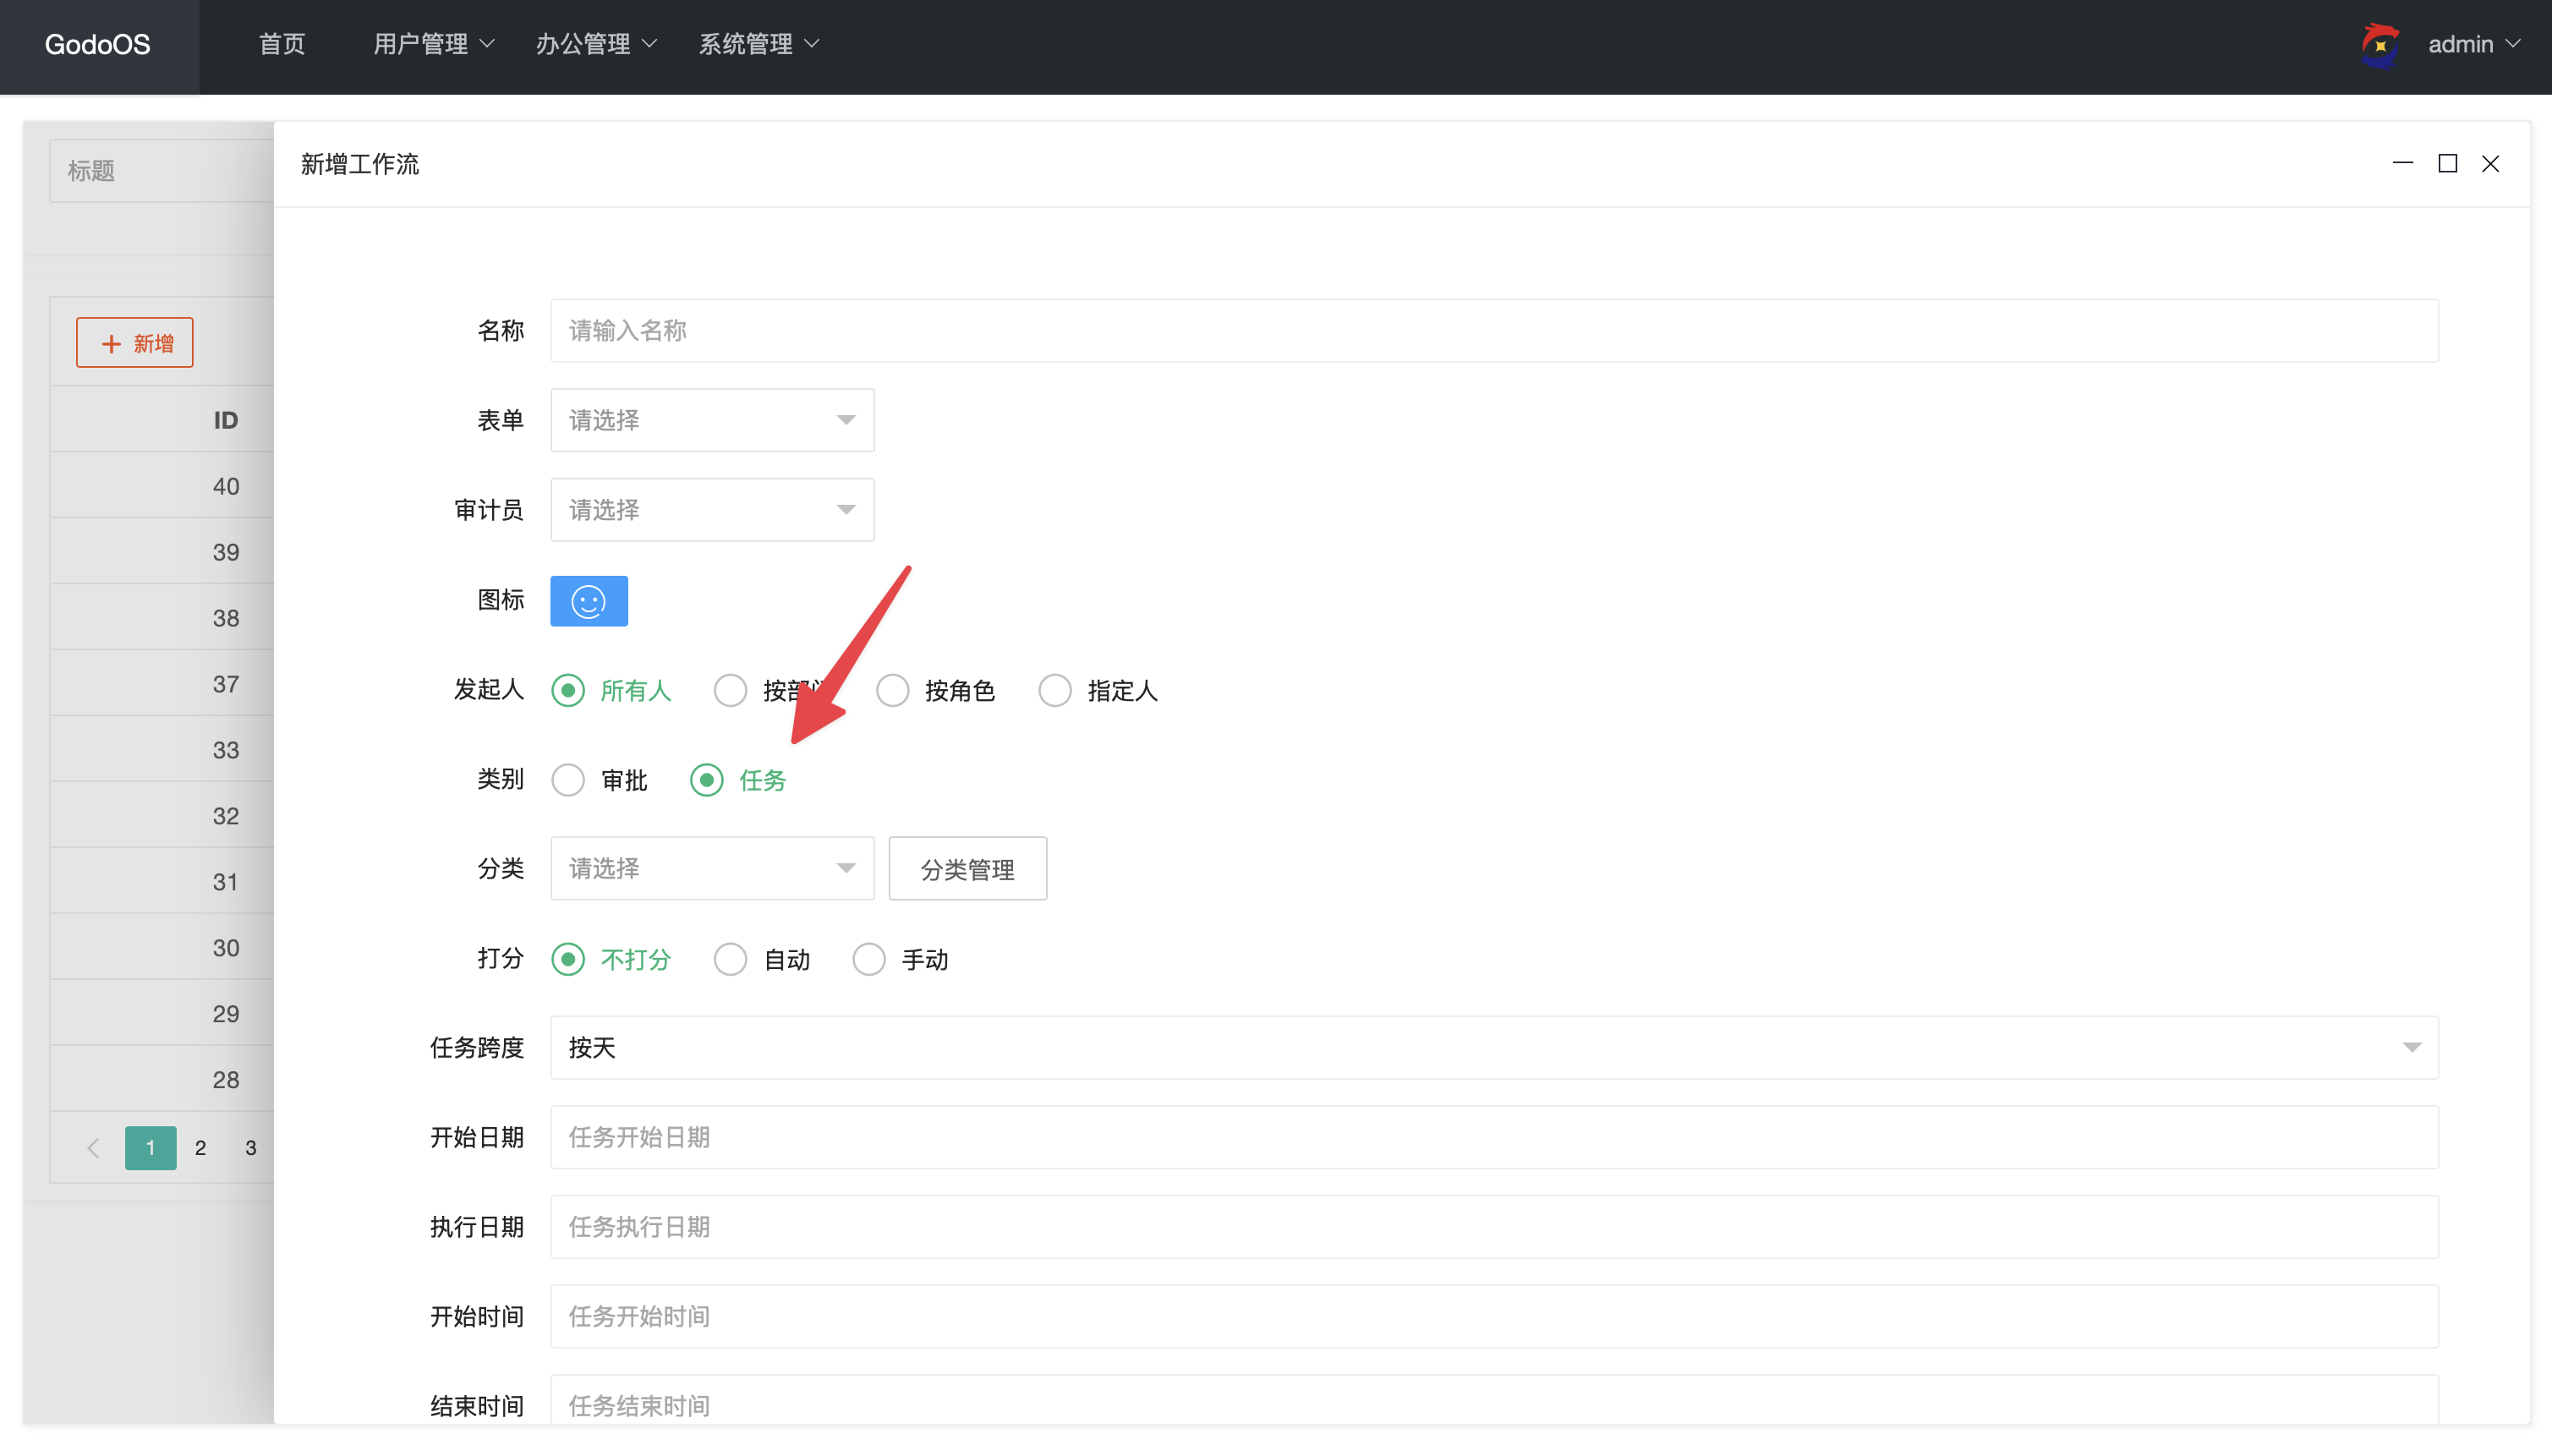Viewport: 2552px width, 1456px height.
Task: Click the 分类管理 button
Action: [967, 869]
